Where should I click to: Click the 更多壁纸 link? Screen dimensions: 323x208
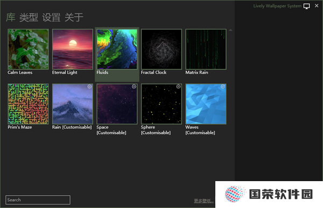[x=203, y=200]
